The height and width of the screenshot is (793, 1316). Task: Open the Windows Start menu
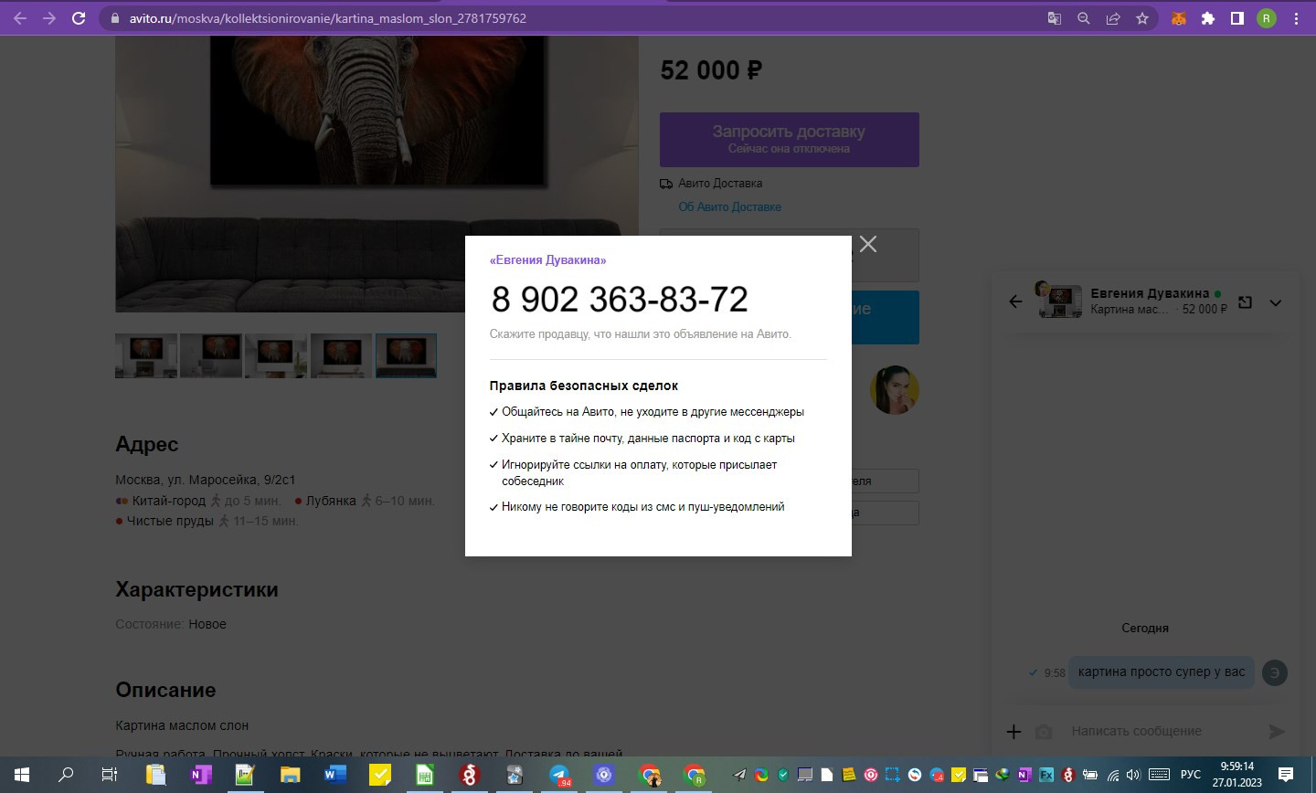[22, 775]
